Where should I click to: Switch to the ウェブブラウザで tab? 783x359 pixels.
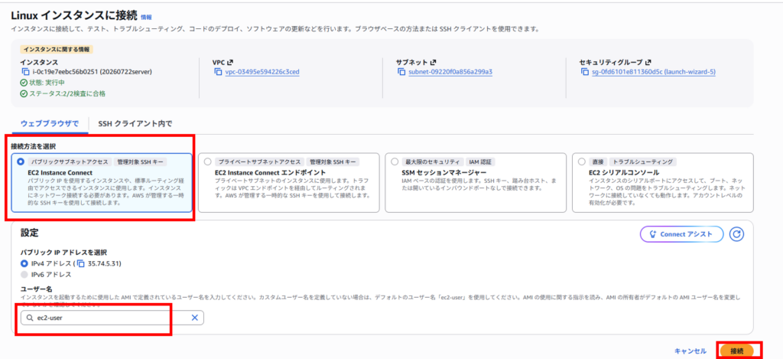[x=50, y=123]
